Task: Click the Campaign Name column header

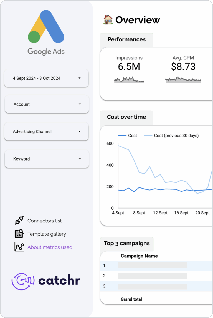Action: 139,256
